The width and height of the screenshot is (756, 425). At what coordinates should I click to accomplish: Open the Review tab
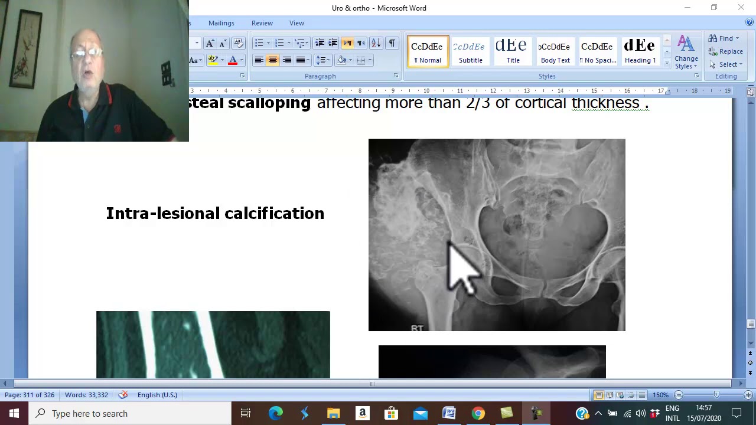pos(262,23)
